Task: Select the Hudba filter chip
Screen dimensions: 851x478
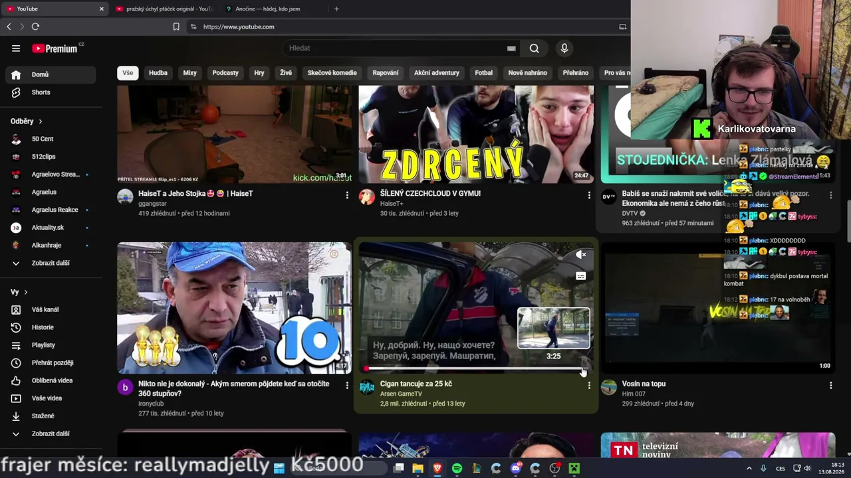Action: click(158, 73)
